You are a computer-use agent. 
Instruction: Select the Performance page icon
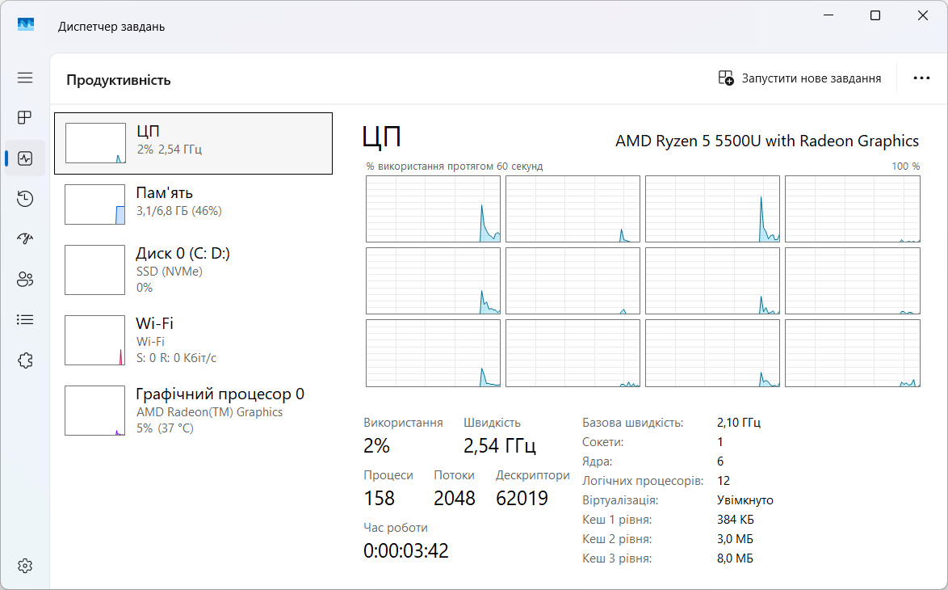pyautogui.click(x=25, y=158)
